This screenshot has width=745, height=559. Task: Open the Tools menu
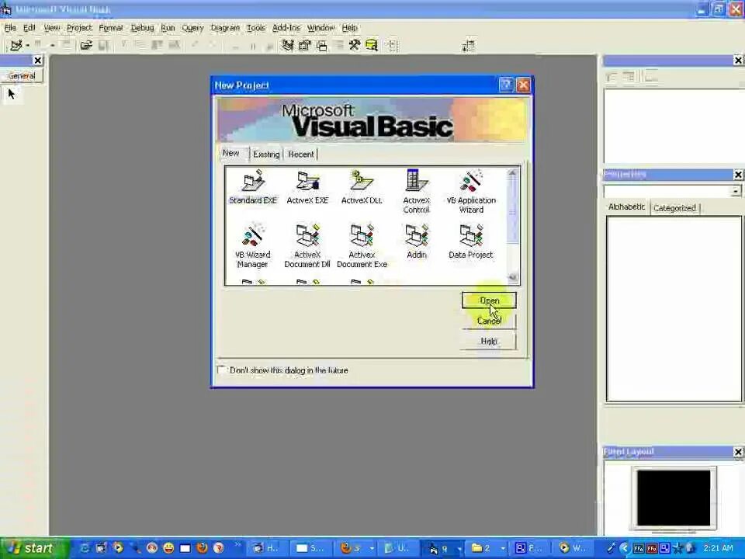point(255,28)
